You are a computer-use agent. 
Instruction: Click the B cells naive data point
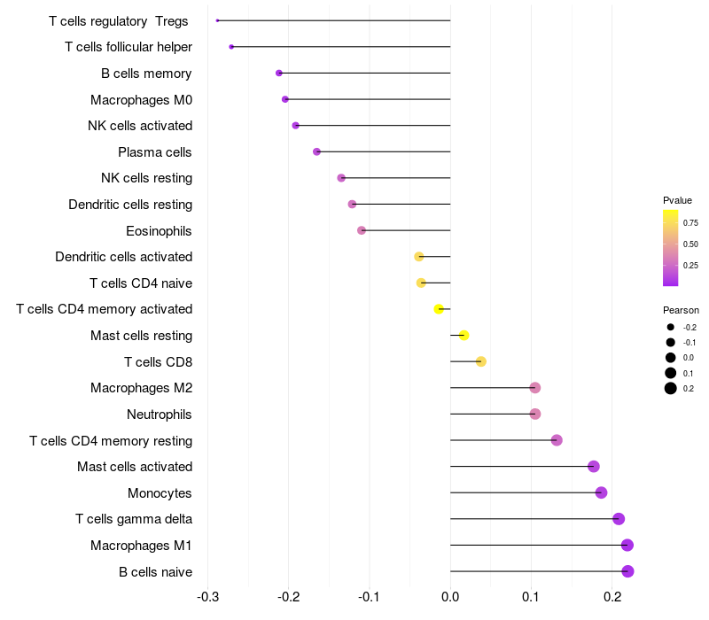[x=627, y=571]
